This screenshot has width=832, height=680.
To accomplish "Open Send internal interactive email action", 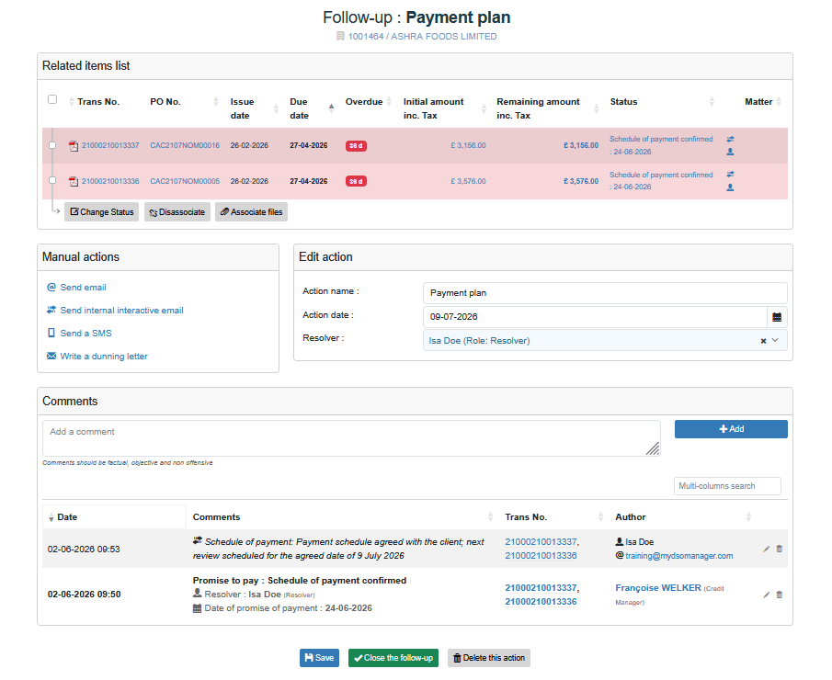I will tap(121, 311).
